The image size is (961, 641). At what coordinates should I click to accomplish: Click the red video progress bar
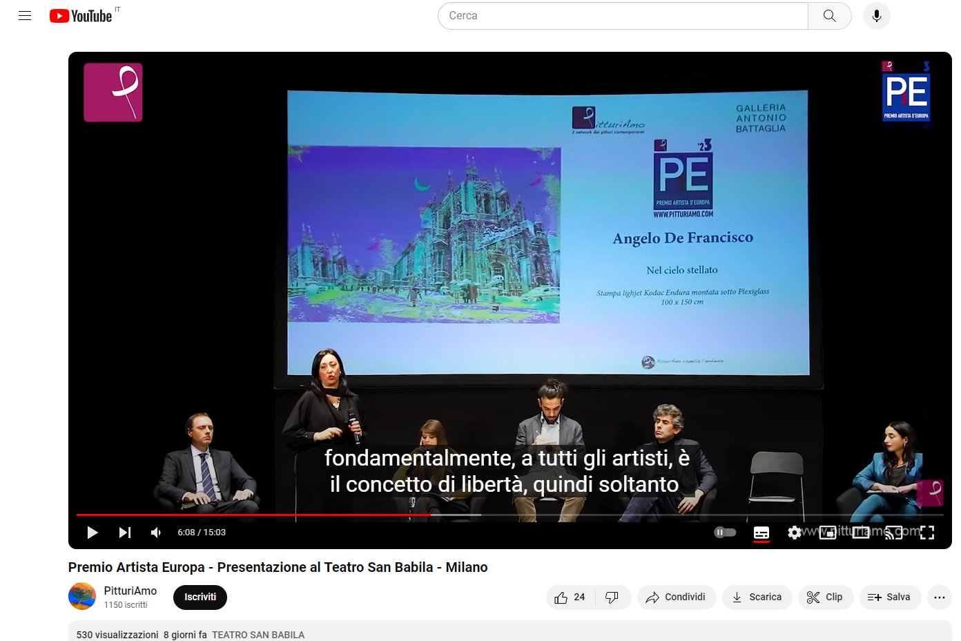(x=276, y=515)
